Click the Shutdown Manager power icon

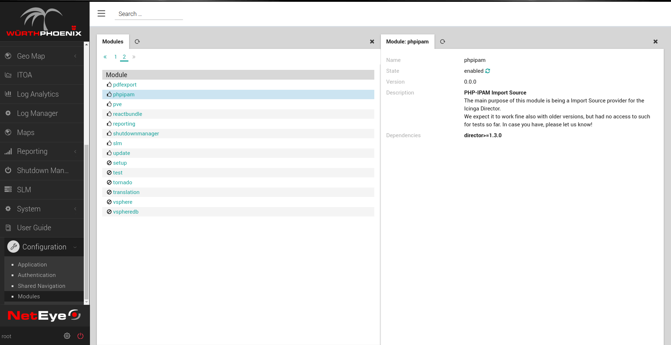click(x=8, y=170)
